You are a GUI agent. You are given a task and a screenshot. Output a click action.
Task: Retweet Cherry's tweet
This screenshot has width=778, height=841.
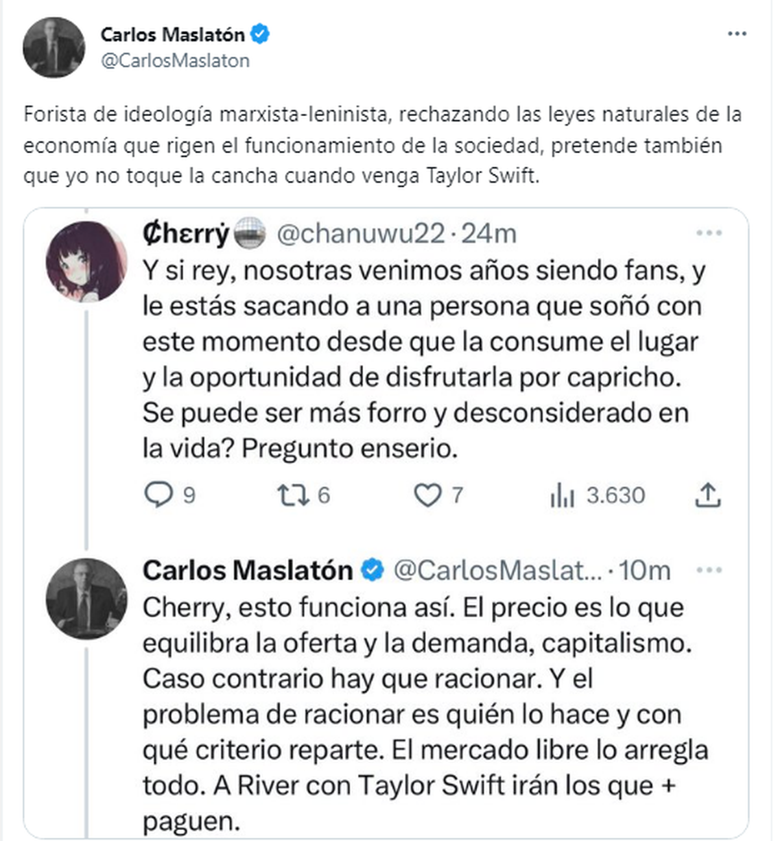click(x=291, y=495)
